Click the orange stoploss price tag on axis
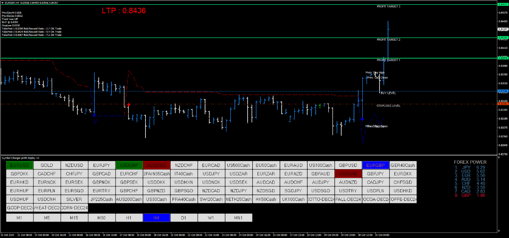Viewport: 509px width, 238px height. point(502,104)
